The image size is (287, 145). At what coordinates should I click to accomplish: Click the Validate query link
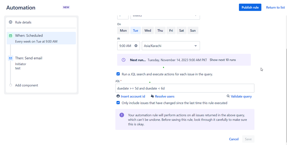click(241, 96)
